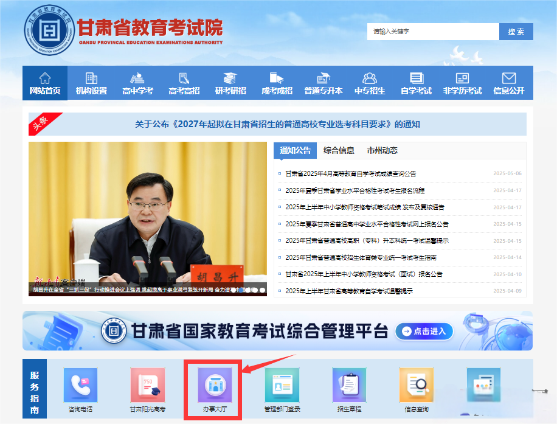
Task: Open the 咨询电话 phone icon
Action: [81, 386]
